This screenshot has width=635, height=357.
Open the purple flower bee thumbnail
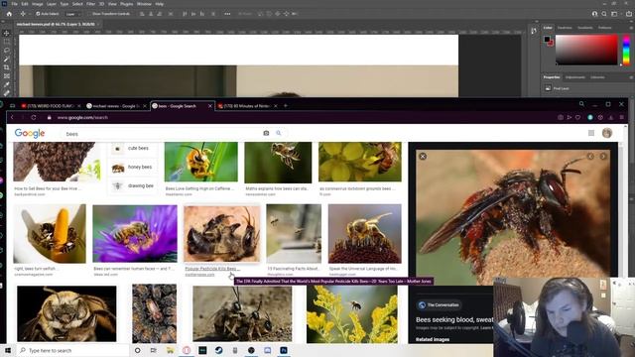pyautogui.click(x=135, y=234)
